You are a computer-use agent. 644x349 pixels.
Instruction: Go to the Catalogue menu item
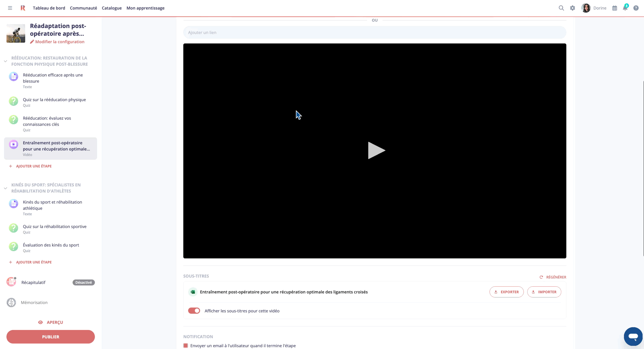[112, 8]
